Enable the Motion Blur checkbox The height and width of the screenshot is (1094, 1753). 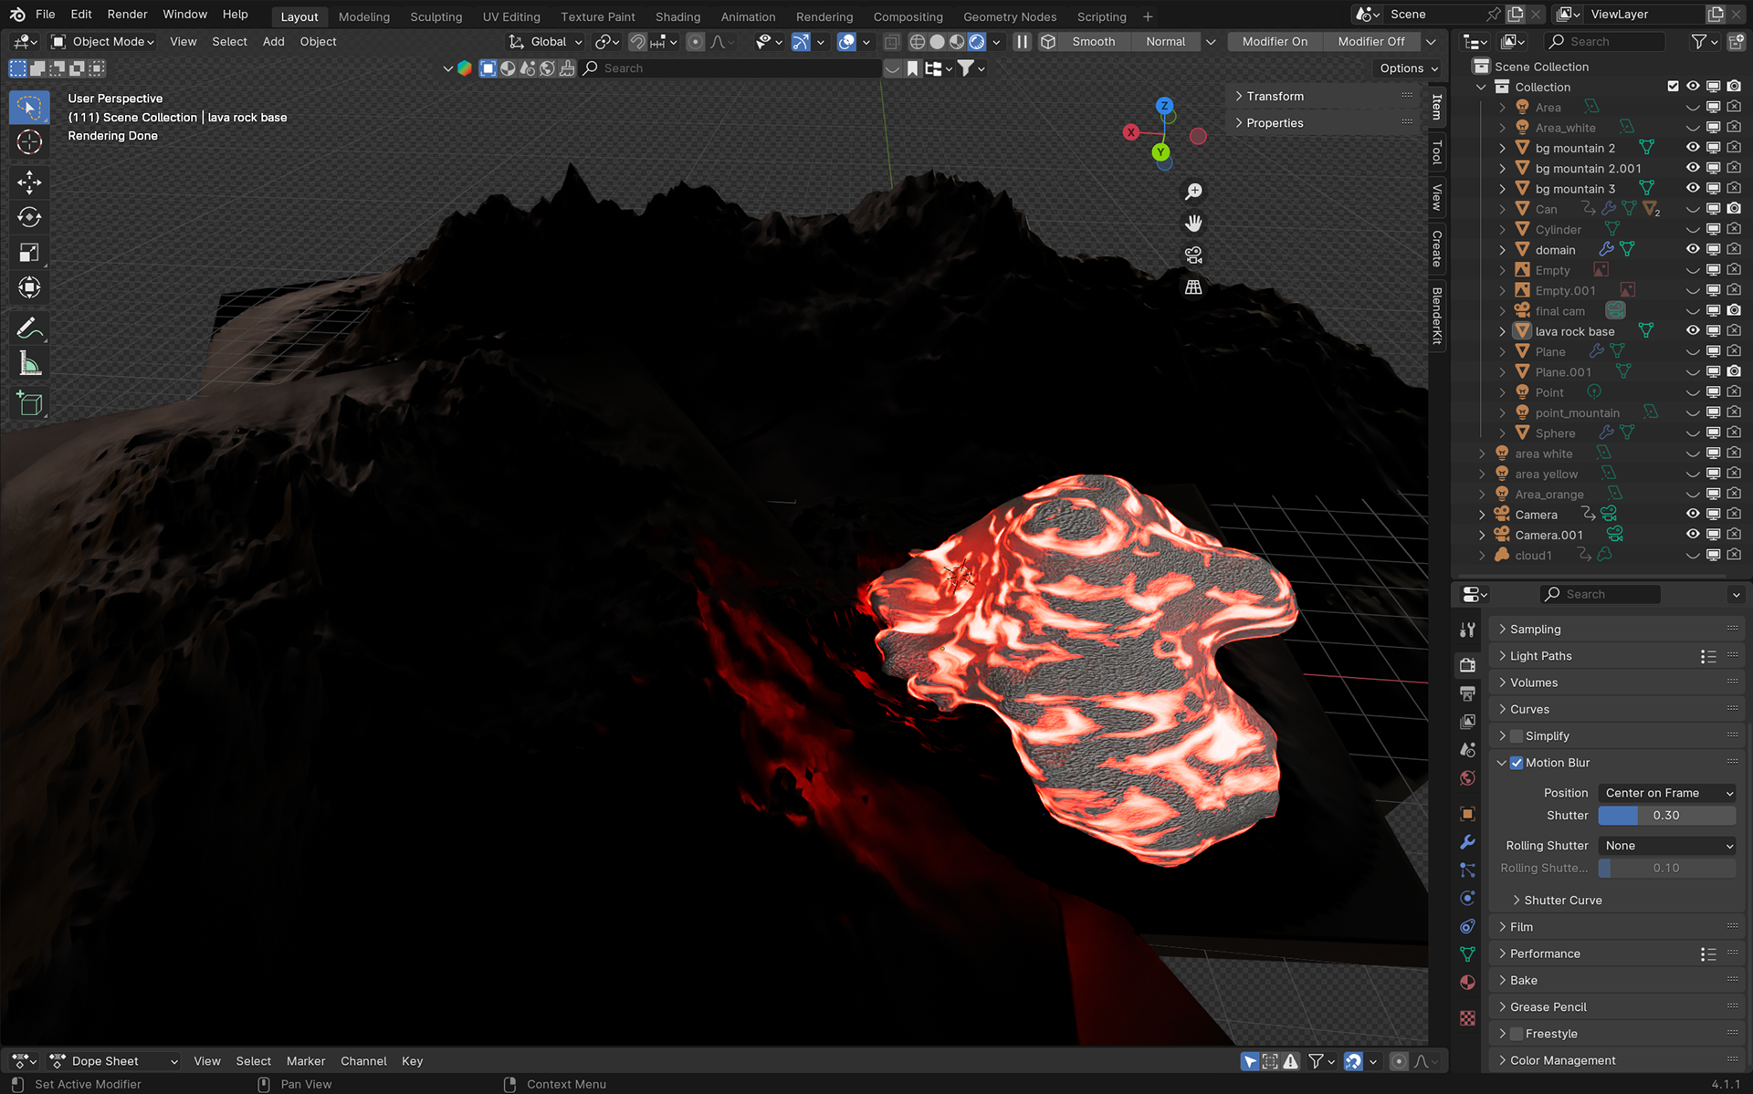click(1517, 763)
